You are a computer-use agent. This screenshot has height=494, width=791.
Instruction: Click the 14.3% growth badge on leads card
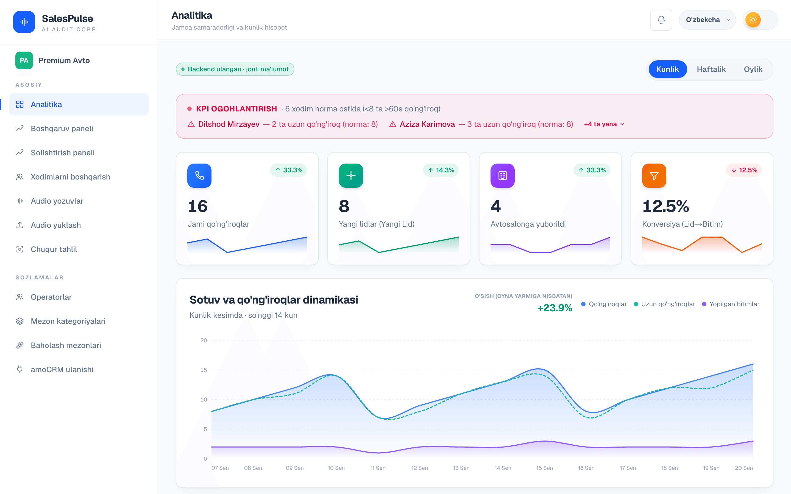[x=441, y=170]
